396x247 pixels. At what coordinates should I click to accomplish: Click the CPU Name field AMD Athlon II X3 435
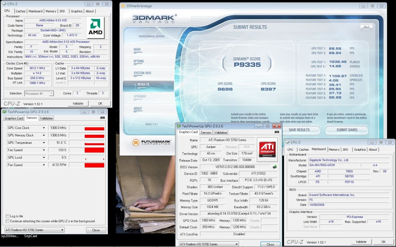[53, 20]
